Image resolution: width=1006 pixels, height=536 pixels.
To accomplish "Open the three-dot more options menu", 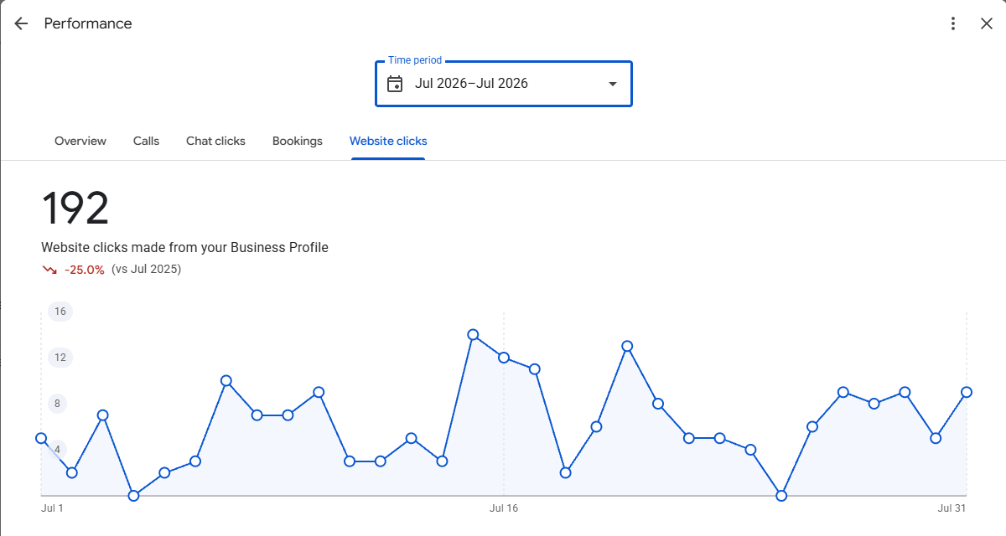I will (953, 23).
